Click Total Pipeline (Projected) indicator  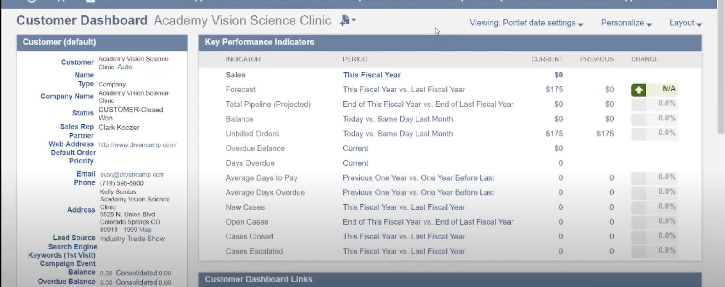click(268, 105)
